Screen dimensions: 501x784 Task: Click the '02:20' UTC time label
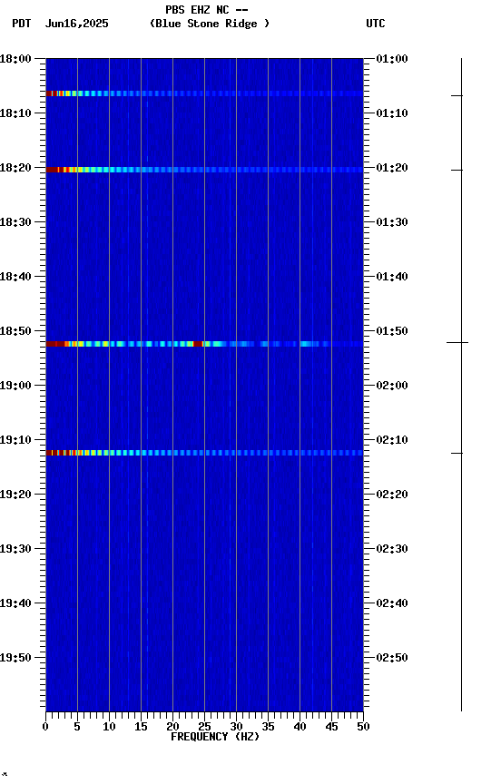pos(392,495)
